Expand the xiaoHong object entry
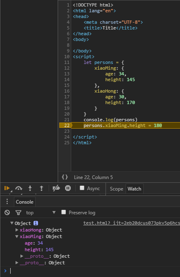This screenshot has width=180, height=277. tap(17, 230)
